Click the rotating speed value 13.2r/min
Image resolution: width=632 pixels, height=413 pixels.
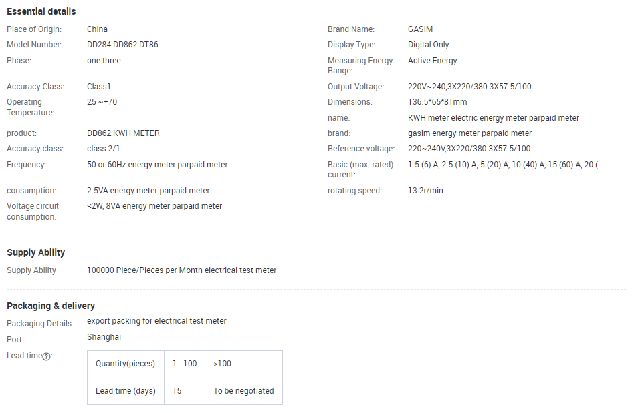425,191
